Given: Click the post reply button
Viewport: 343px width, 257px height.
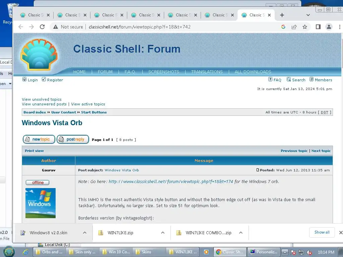Looking at the screenshot, I should click(73, 139).
